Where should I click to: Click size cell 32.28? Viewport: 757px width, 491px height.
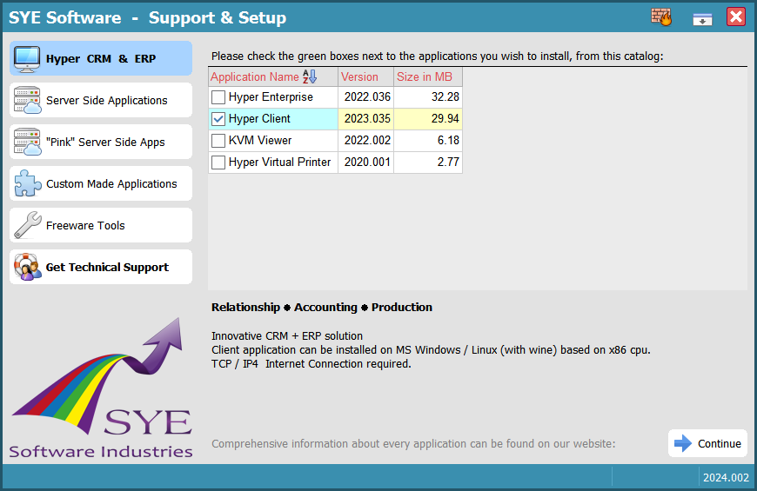[x=428, y=97]
